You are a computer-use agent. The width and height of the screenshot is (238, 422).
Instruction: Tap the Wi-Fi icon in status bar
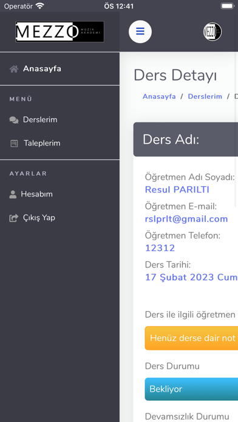(40, 6)
